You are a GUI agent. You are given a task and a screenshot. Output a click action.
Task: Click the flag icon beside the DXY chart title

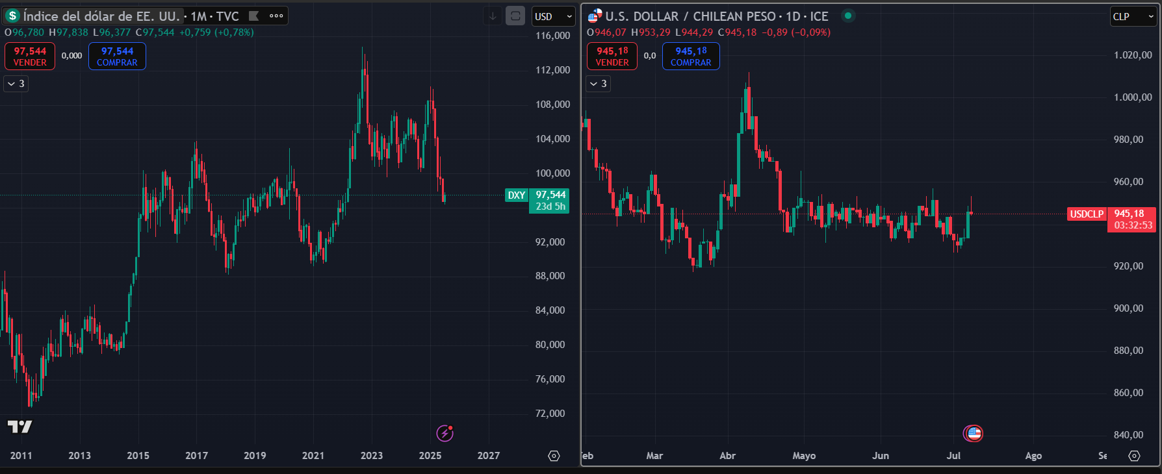pyautogui.click(x=254, y=16)
